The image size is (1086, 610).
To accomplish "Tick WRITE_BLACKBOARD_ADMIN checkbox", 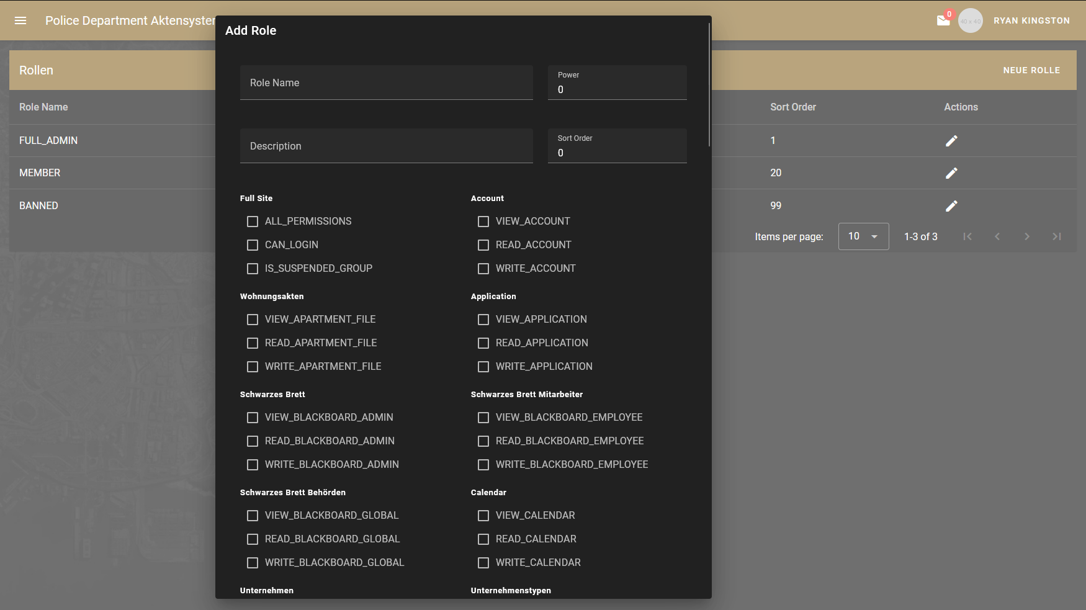I will [x=253, y=465].
